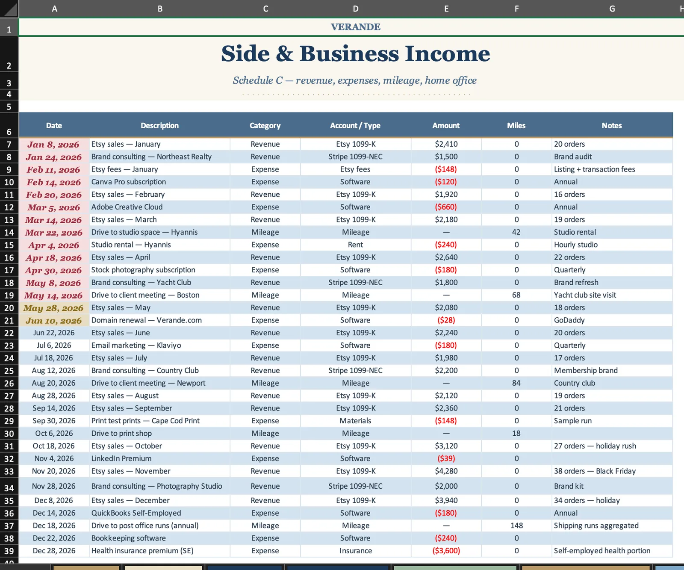Select column C header
Viewport: 684px width, 570px height.
coord(265,9)
